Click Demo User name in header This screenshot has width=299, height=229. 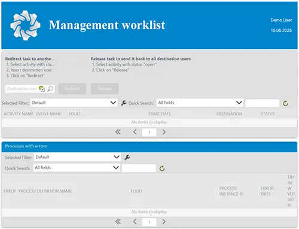(281, 20)
